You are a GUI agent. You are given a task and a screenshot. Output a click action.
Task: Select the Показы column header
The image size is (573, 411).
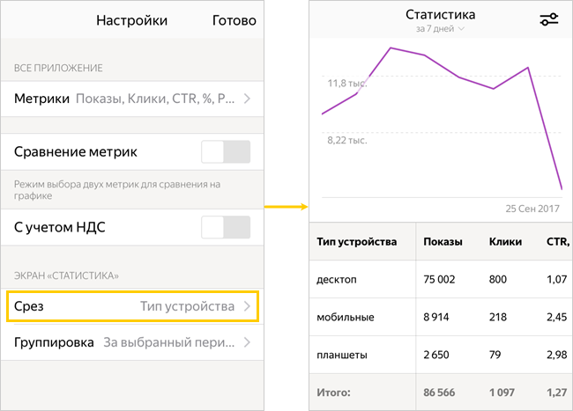pyautogui.click(x=443, y=242)
